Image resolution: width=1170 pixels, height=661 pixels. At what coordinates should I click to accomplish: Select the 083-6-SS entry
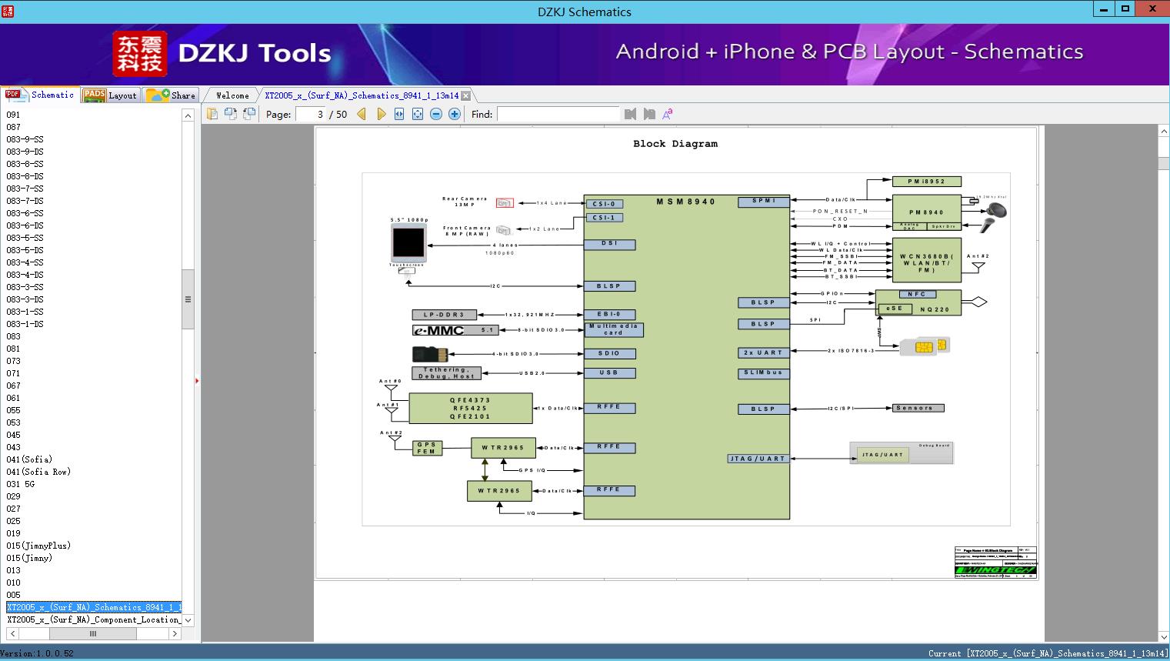coord(25,213)
